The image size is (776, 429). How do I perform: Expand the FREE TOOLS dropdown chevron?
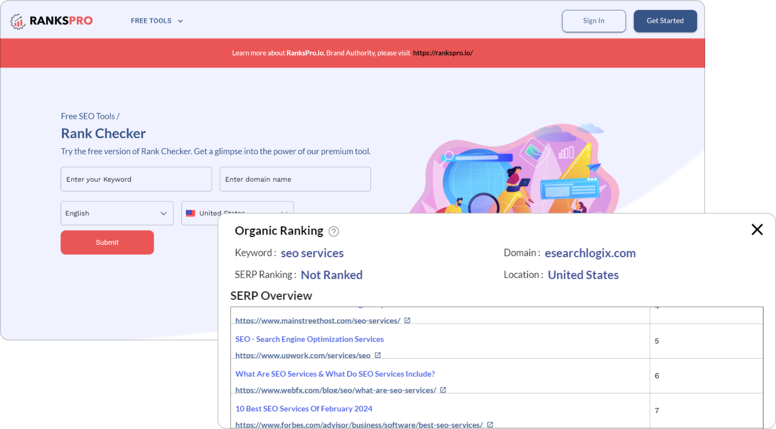(180, 21)
